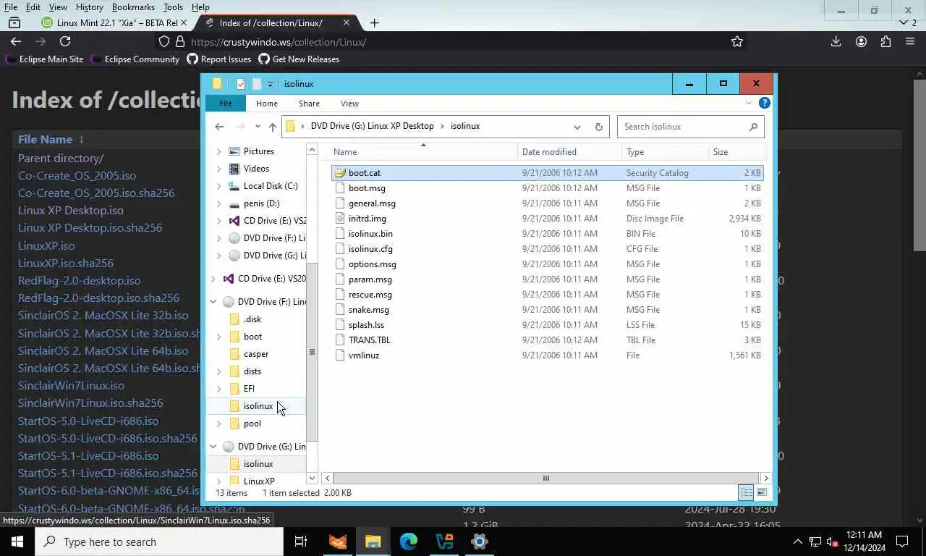Open the File tab in Explorer
The width and height of the screenshot is (926, 556).
(226, 104)
